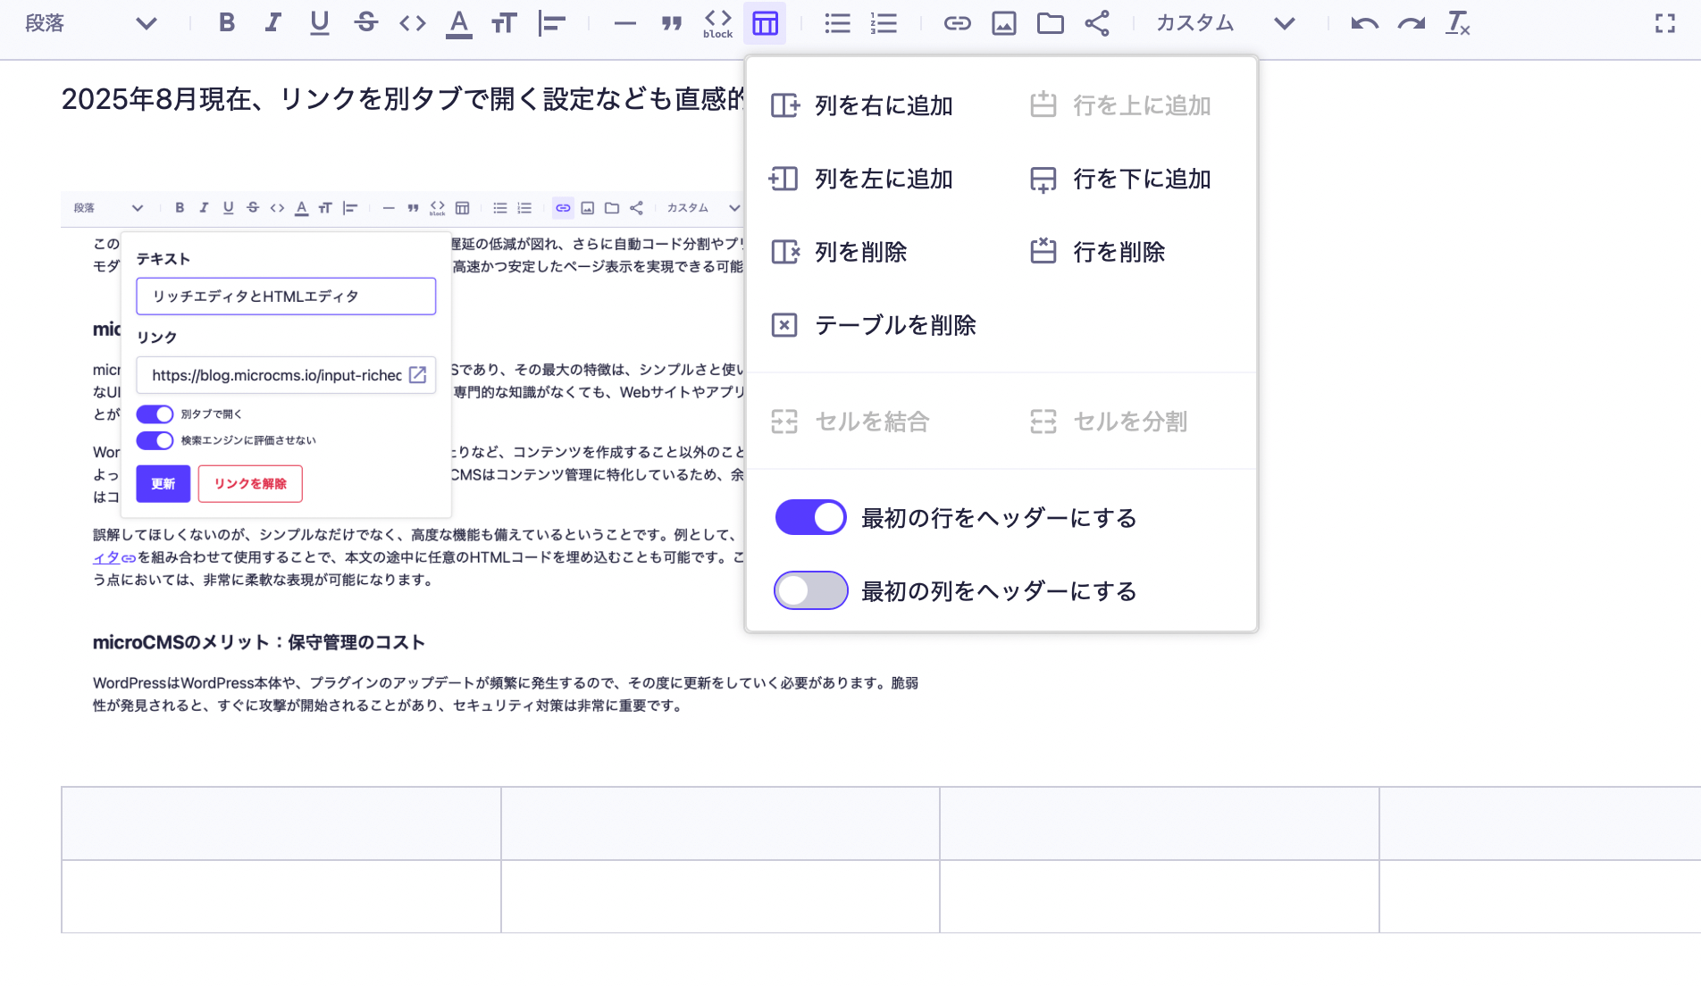Open the table insertion menu
Screen dimensions: 1701x986
766,23
